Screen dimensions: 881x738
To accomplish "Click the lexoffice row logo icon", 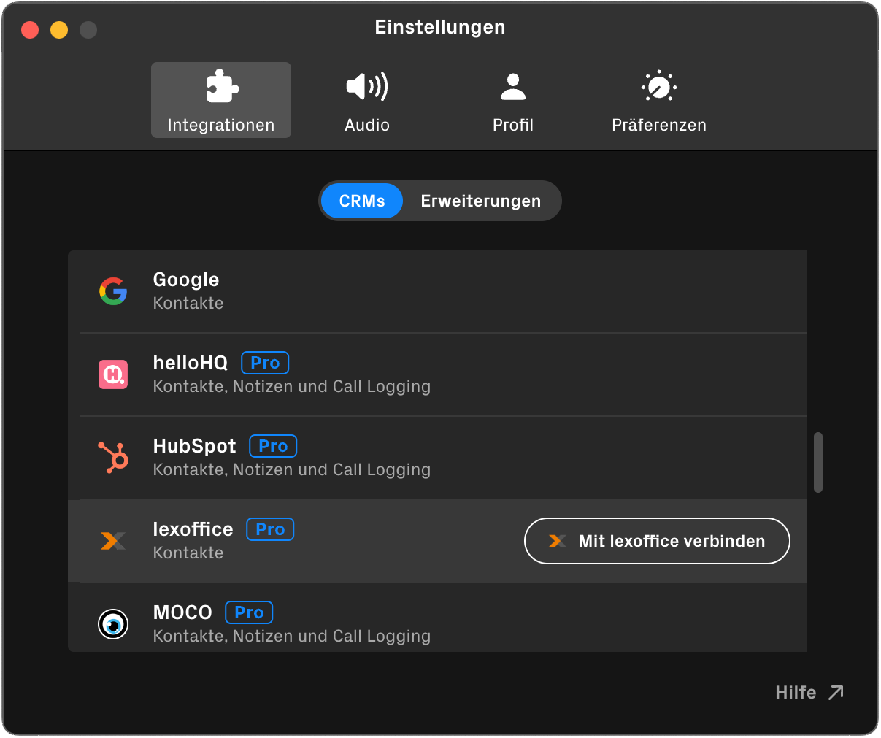I will click(x=113, y=541).
